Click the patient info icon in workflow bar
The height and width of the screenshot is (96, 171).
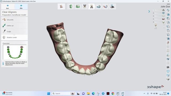coord(61,6)
